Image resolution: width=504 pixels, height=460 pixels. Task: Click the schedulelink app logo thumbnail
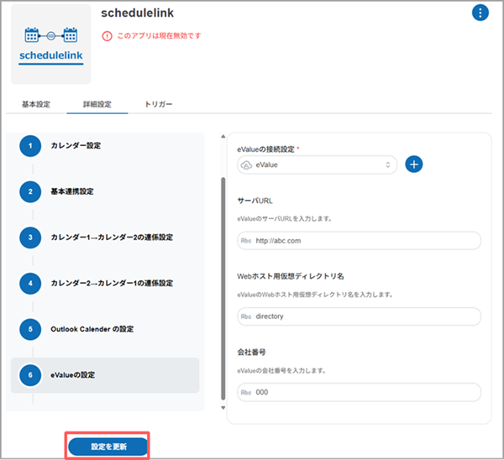(50, 44)
